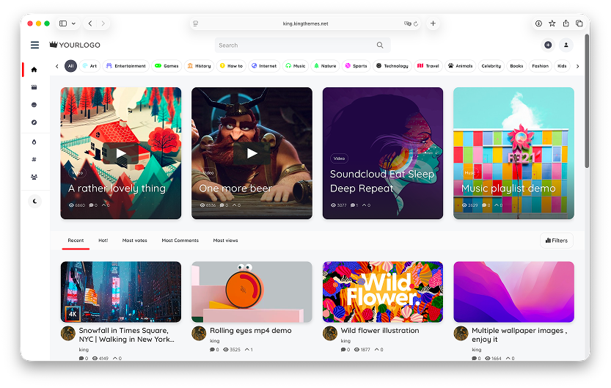
Task: Click the magnifier icon in the search box
Action: pos(380,45)
